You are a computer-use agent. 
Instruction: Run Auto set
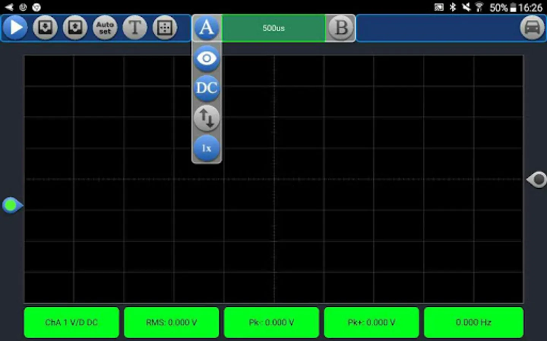pyautogui.click(x=105, y=28)
